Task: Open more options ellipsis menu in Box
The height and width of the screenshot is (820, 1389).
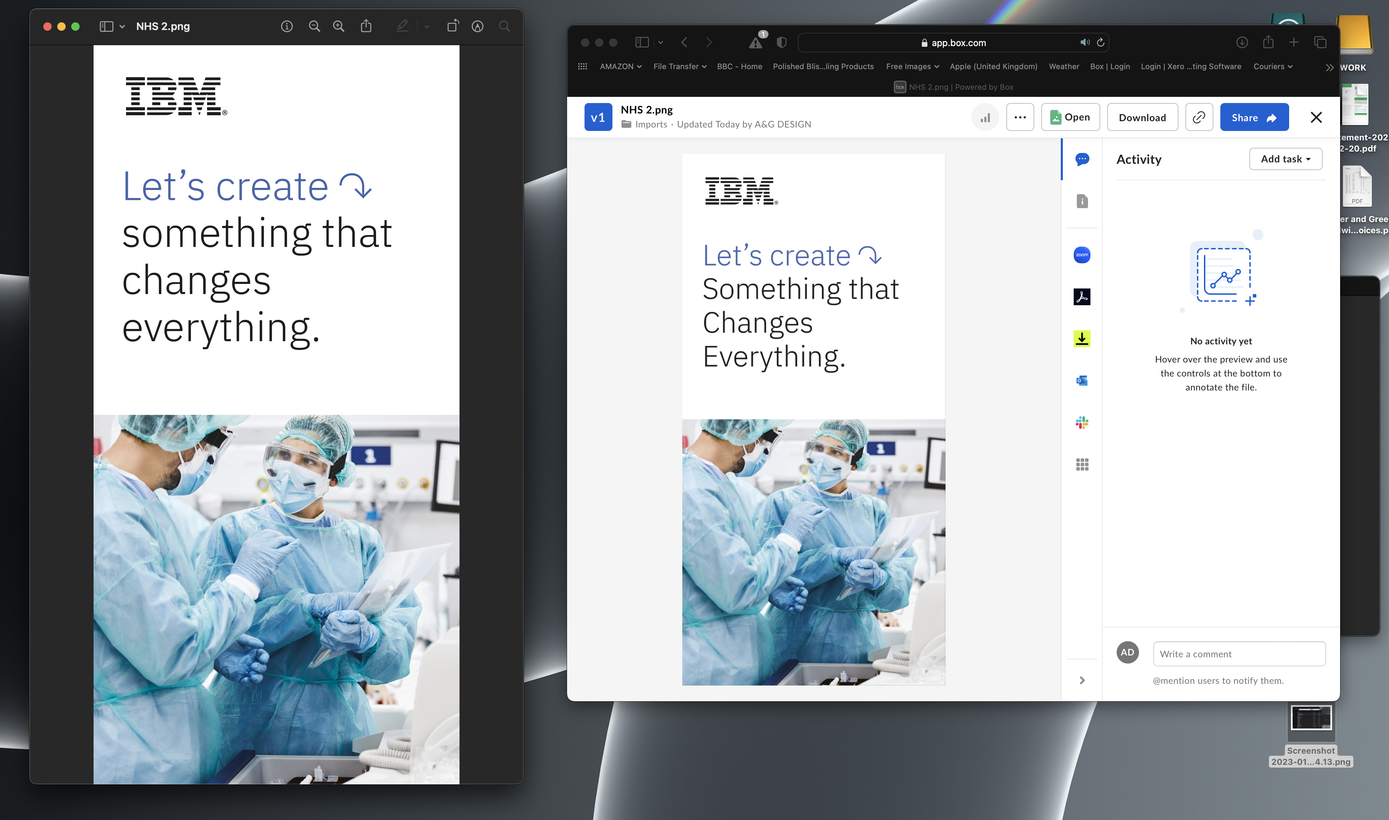Action: tap(1020, 117)
